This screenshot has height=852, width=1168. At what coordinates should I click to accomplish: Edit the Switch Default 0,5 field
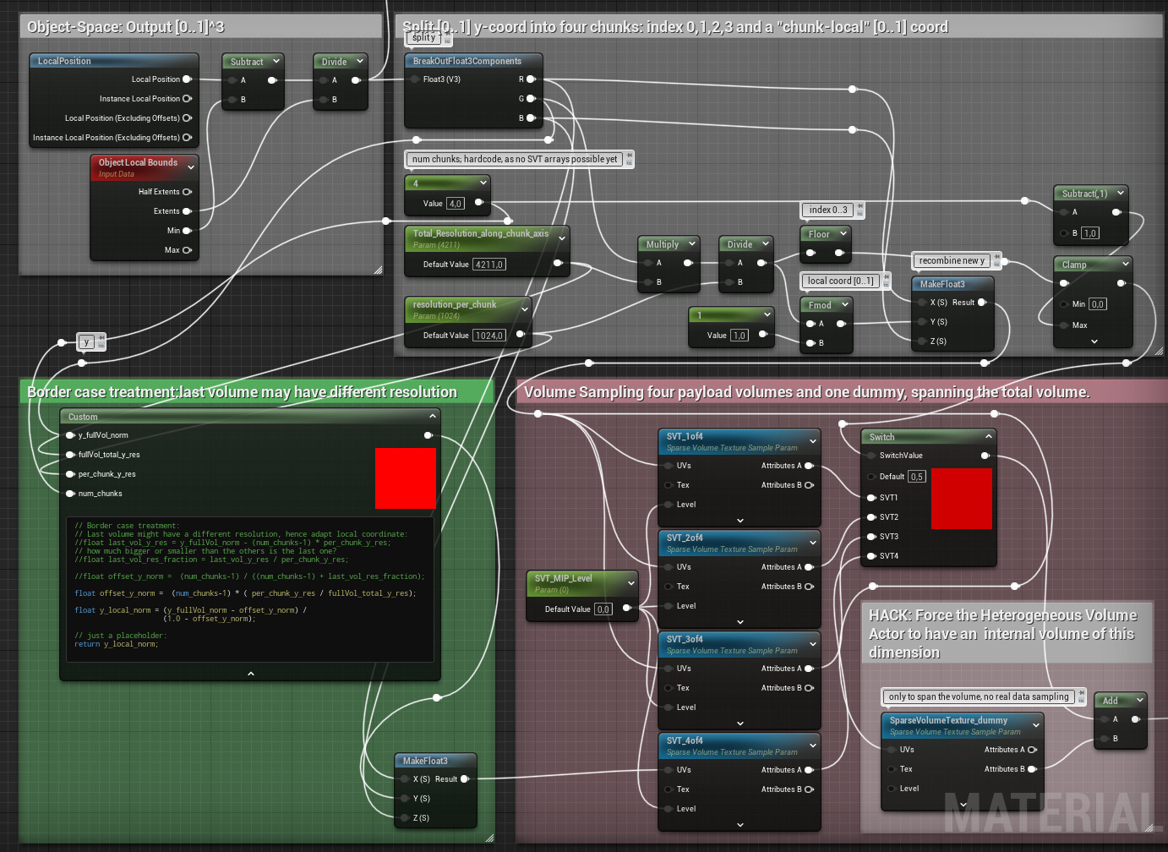pyautogui.click(x=917, y=477)
